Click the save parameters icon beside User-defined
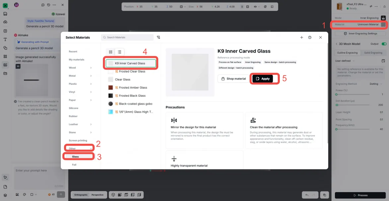The image size is (389, 201). pos(383,61)
